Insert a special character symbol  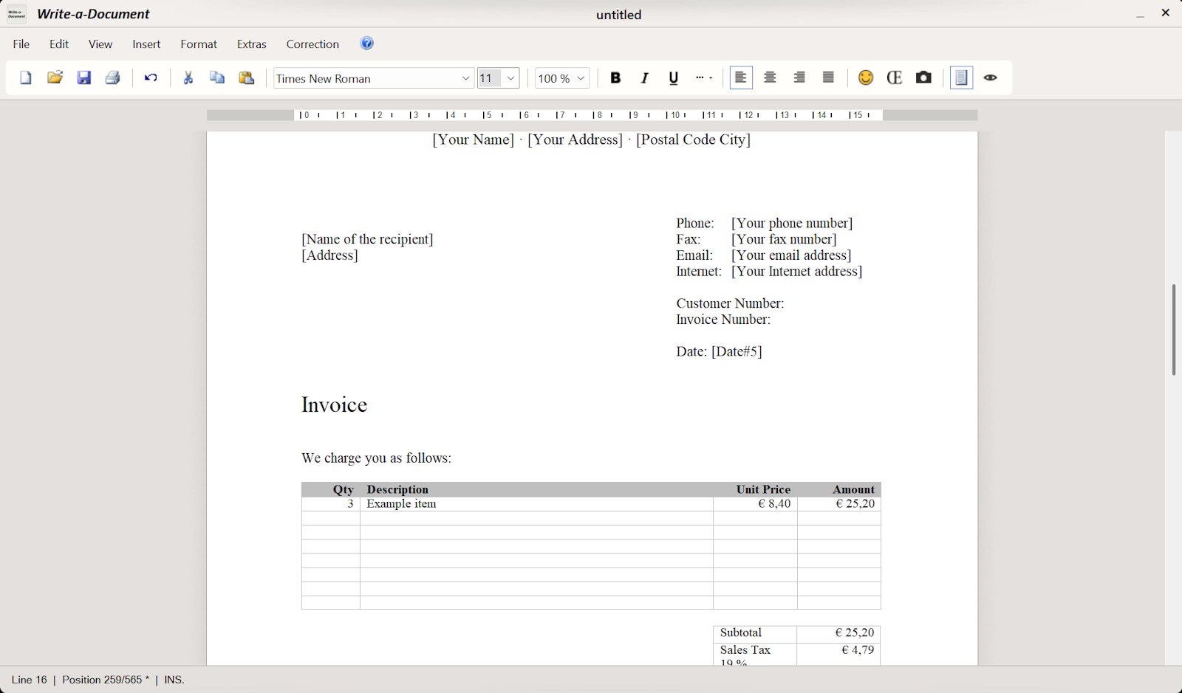pyautogui.click(x=895, y=77)
